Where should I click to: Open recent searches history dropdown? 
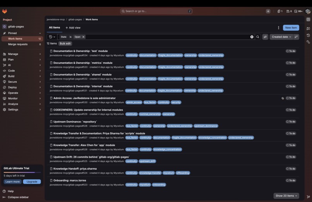pyautogui.click(x=52, y=37)
